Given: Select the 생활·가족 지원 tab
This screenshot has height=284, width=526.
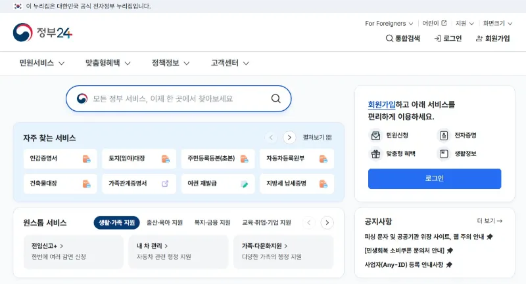Looking at the screenshot, I should point(117,223).
